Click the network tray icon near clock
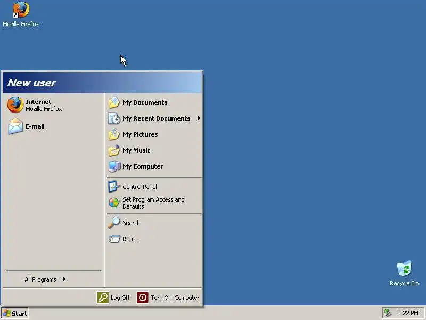Image resolution: width=426 pixels, height=320 pixels. pyautogui.click(x=388, y=313)
